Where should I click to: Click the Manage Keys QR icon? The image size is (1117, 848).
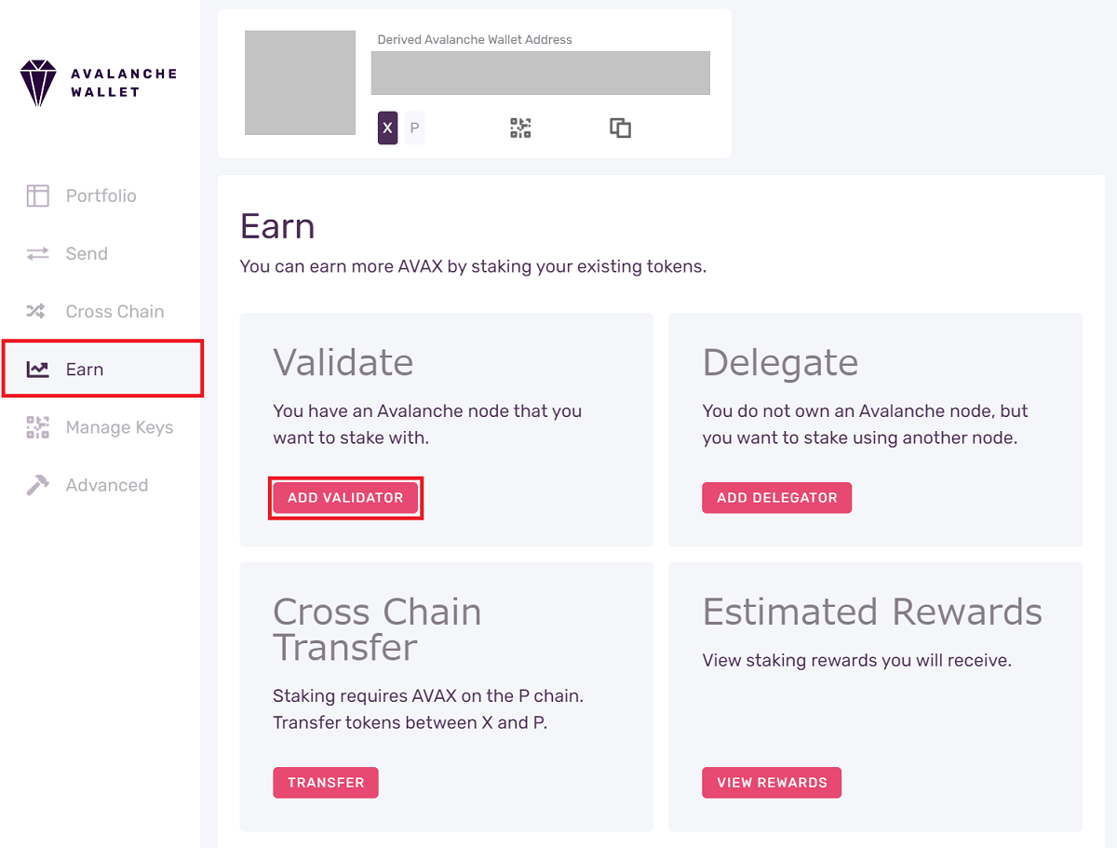37,427
